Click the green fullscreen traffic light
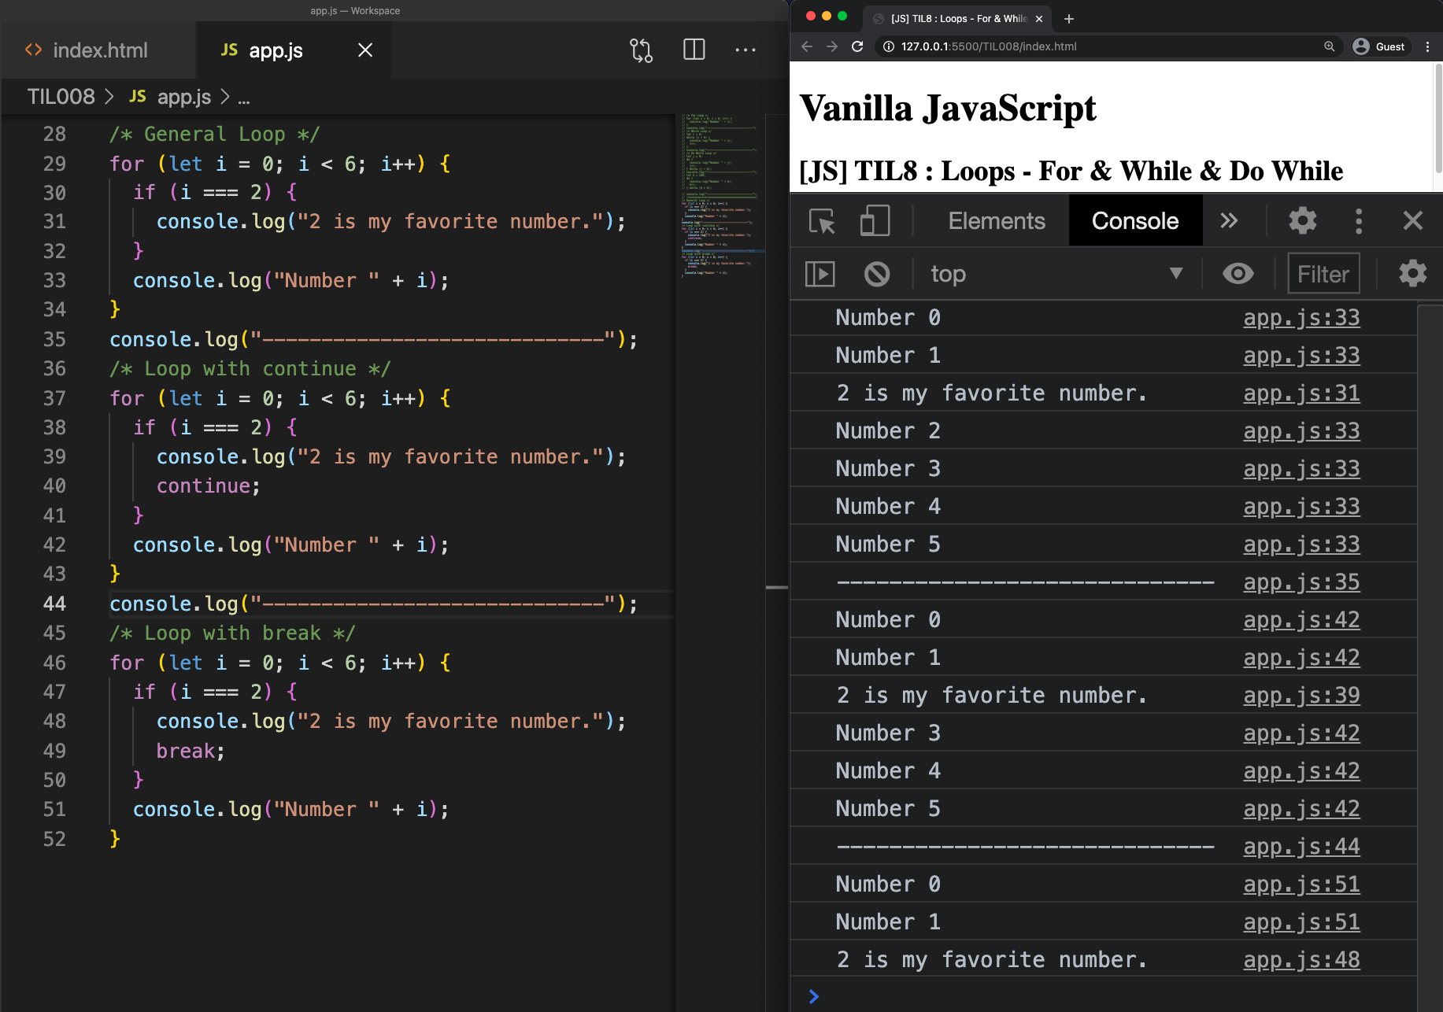This screenshot has height=1012, width=1443. [842, 16]
